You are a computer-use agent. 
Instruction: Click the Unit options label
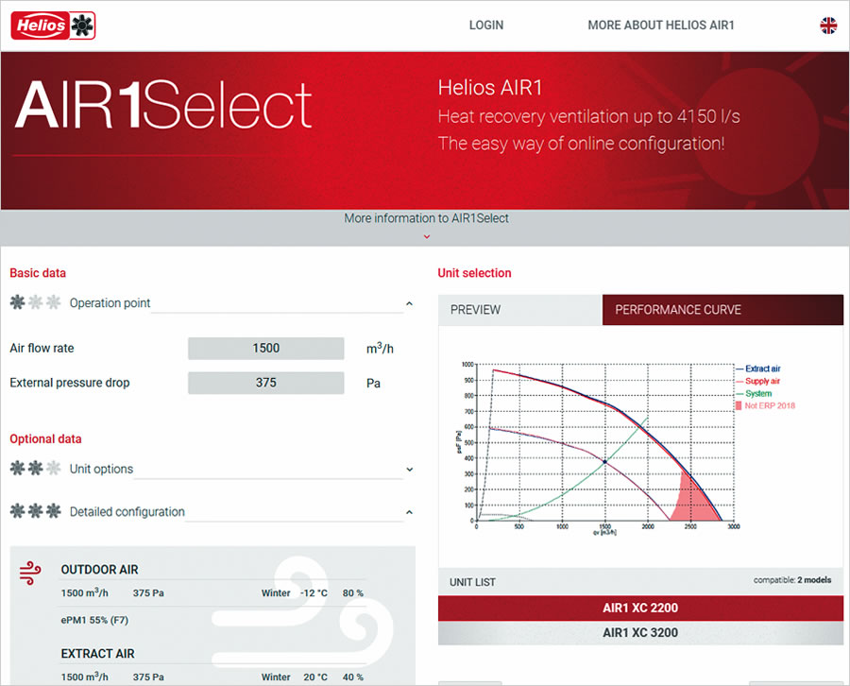[101, 469]
